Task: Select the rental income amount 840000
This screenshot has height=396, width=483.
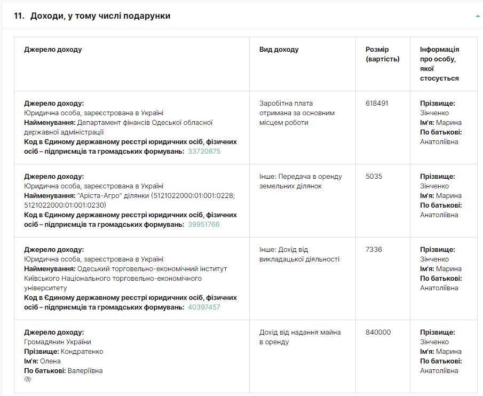Action: click(x=378, y=332)
